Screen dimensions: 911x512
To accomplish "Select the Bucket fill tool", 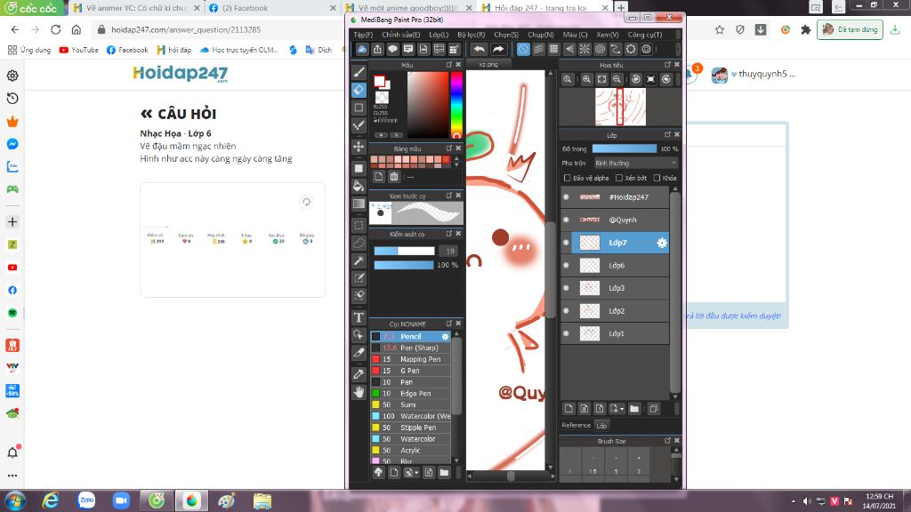I will 359,187.
